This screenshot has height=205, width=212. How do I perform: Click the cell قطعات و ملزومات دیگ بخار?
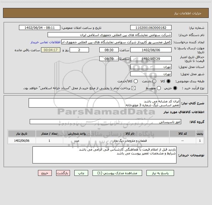click(x=130, y=141)
